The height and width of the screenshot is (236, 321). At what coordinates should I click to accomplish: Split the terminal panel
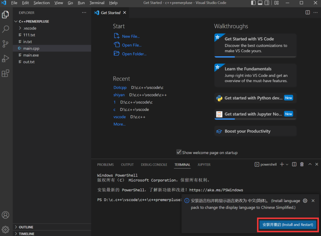294,164
